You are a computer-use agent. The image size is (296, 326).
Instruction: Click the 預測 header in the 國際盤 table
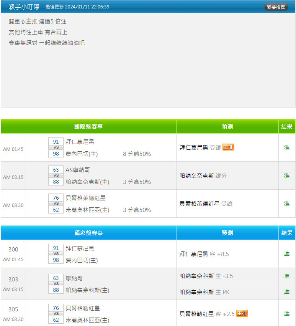227,126
